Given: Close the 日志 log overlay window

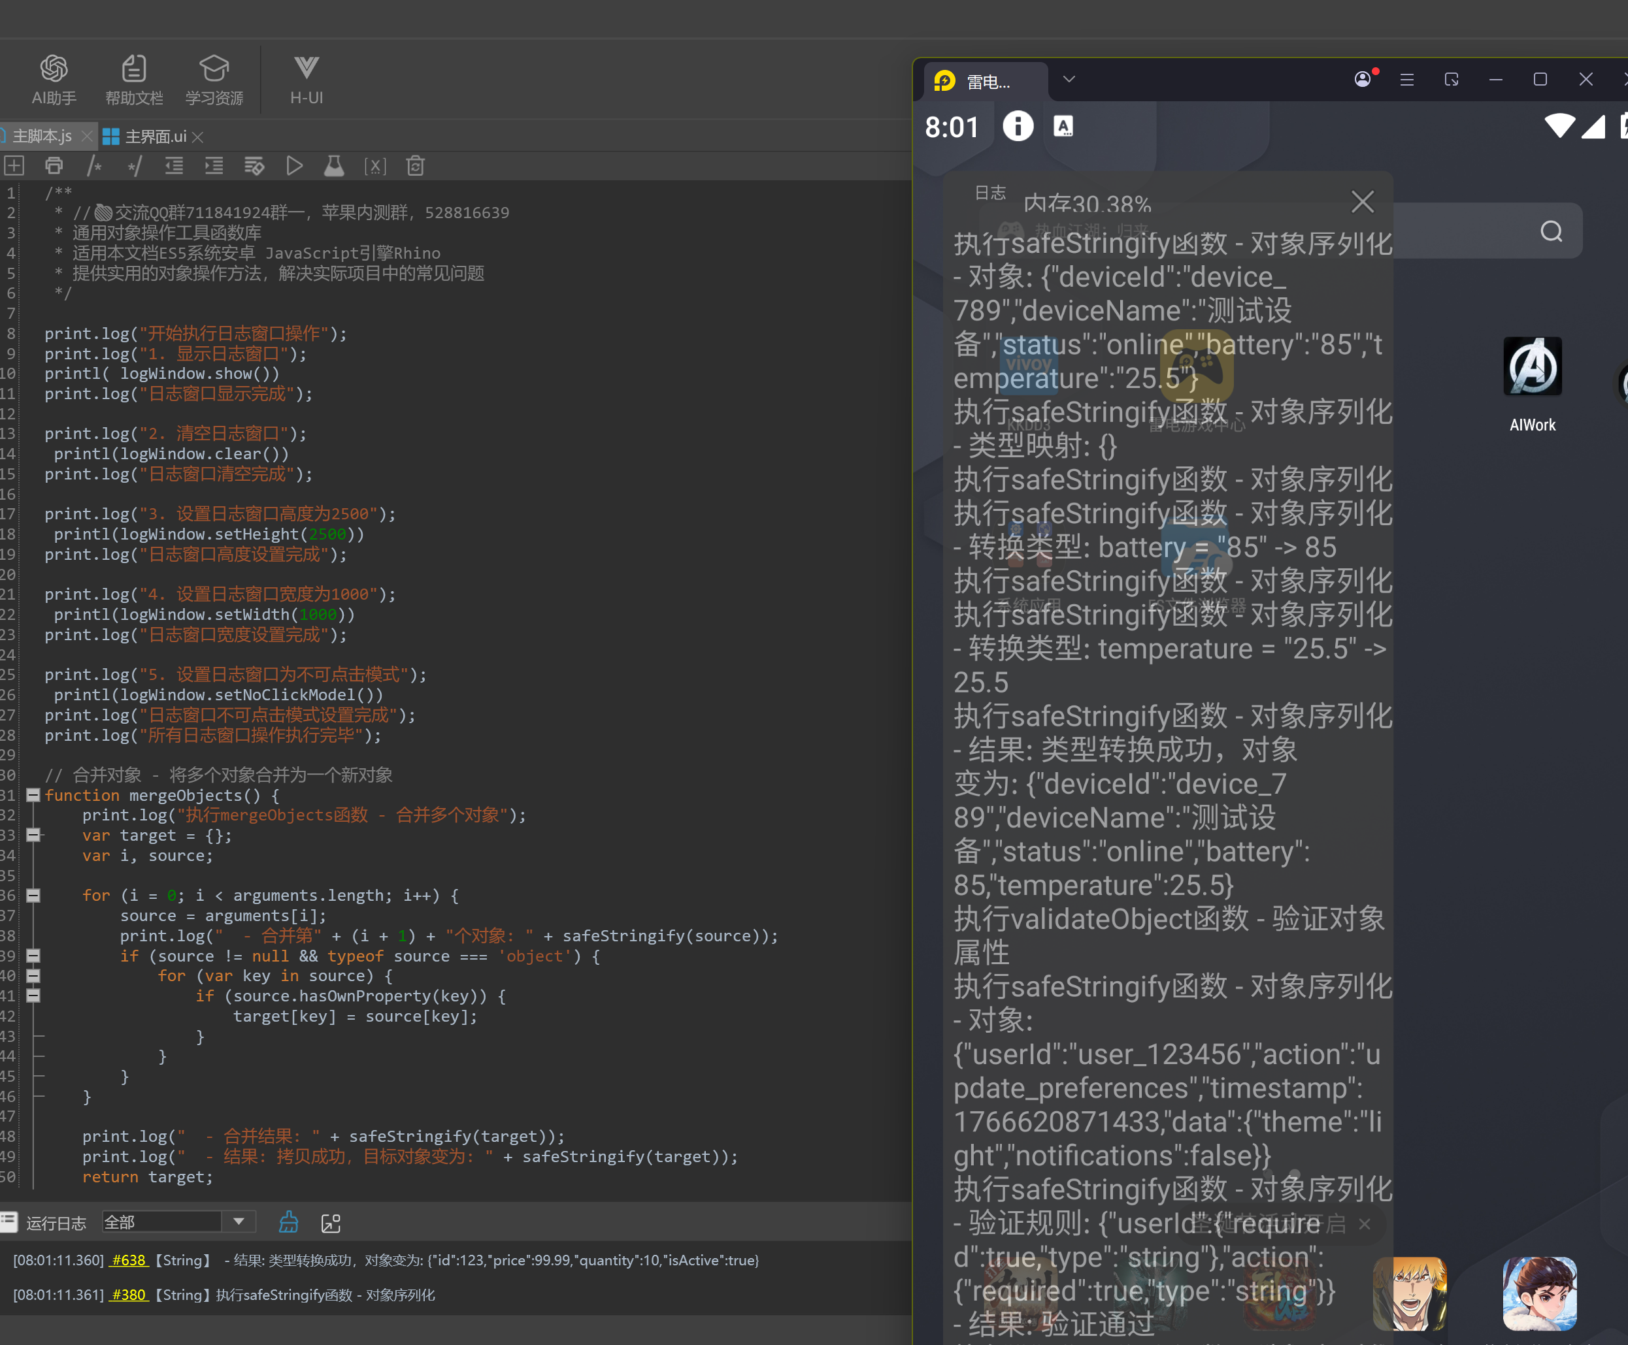Looking at the screenshot, I should pyautogui.click(x=1362, y=203).
